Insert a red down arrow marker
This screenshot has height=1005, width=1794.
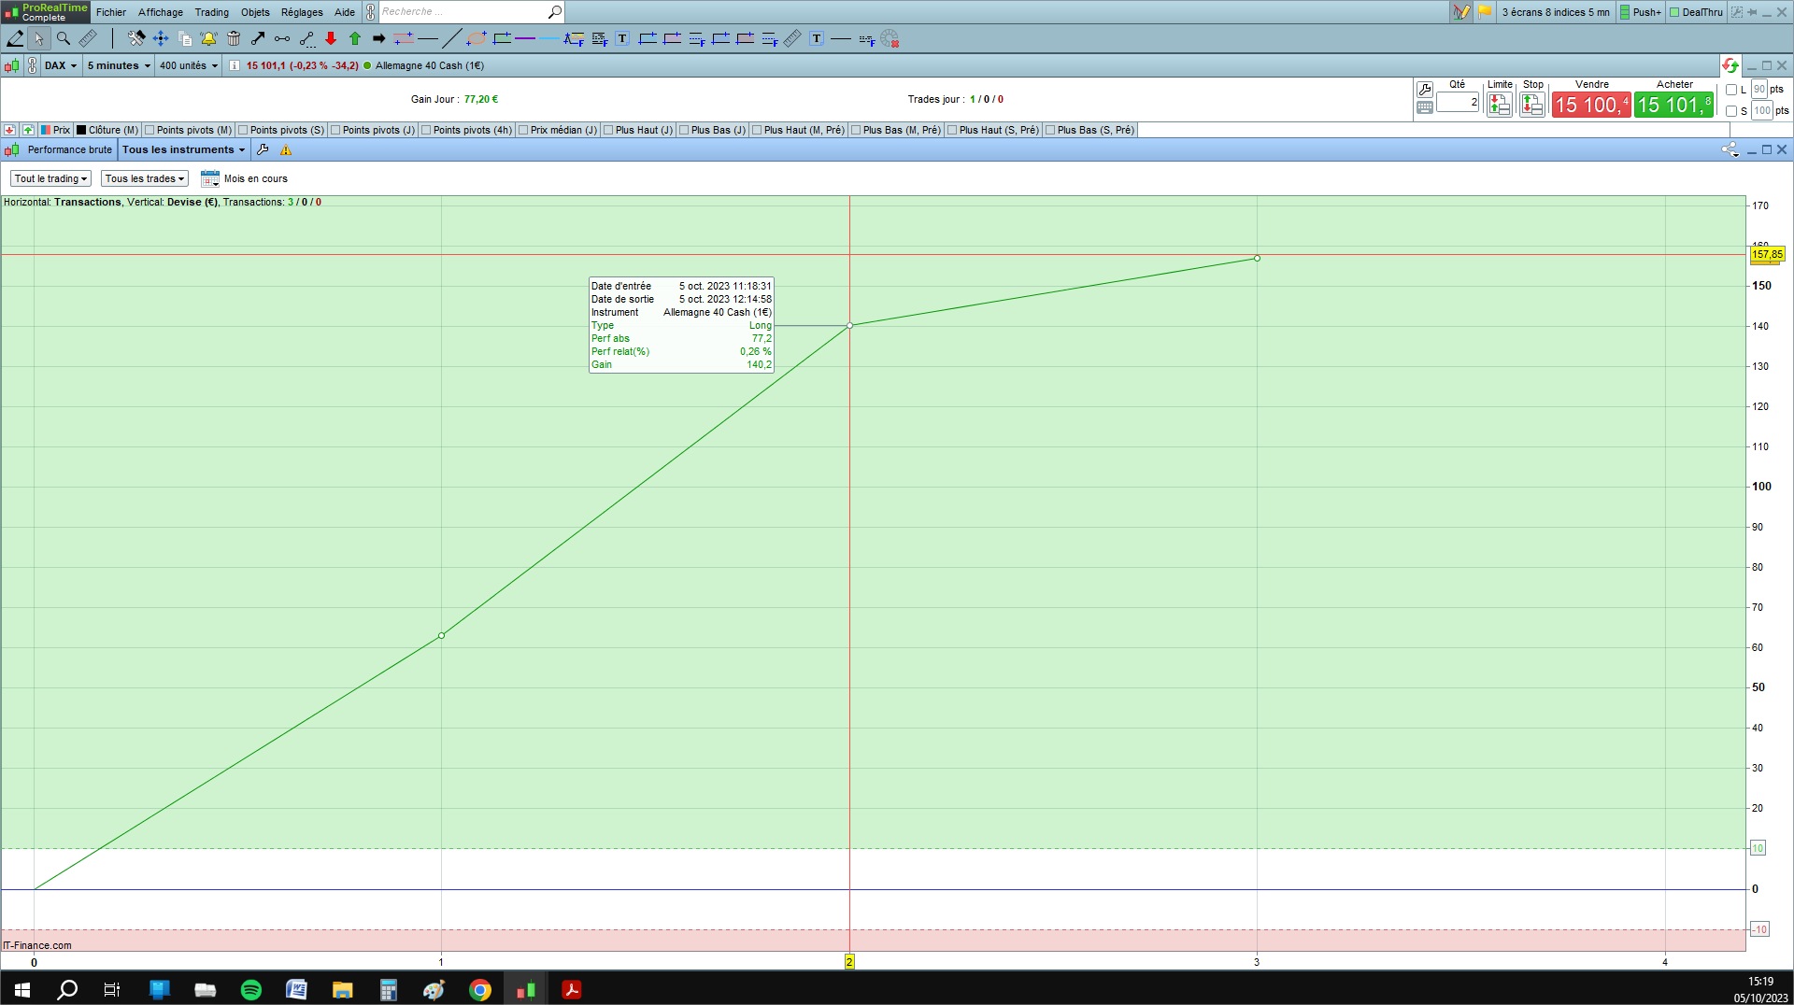[331, 38]
